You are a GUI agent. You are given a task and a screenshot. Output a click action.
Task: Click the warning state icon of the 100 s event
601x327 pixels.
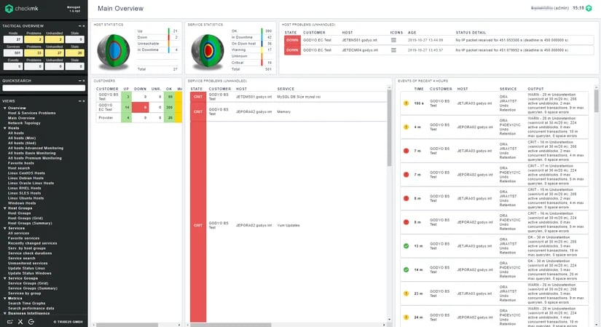tap(406, 103)
